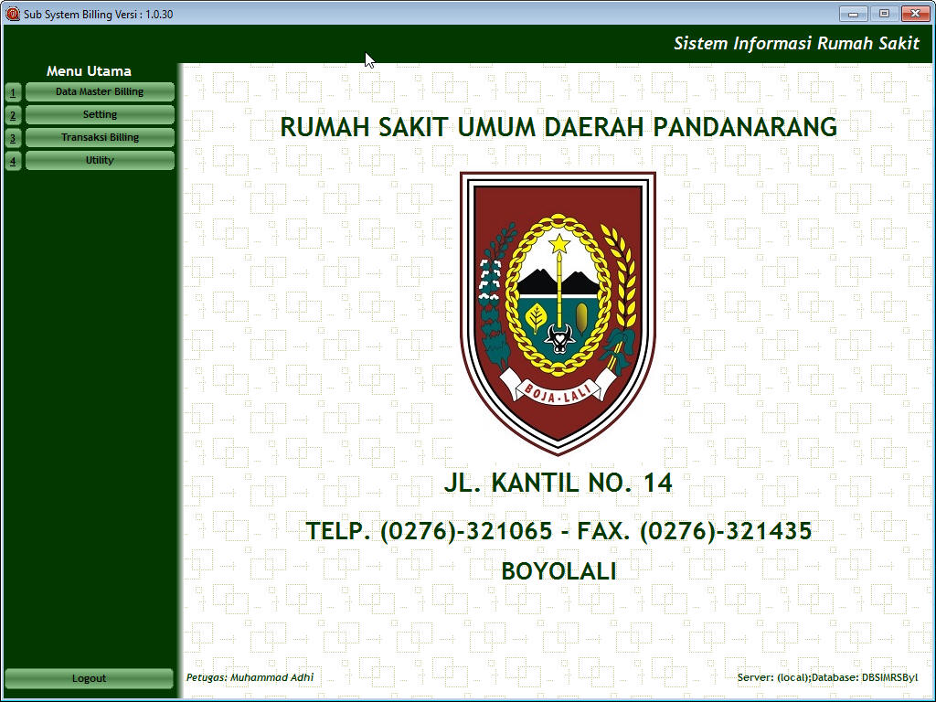Click the application icon in title bar
Viewport: 936px width, 702px height.
coord(13,14)
